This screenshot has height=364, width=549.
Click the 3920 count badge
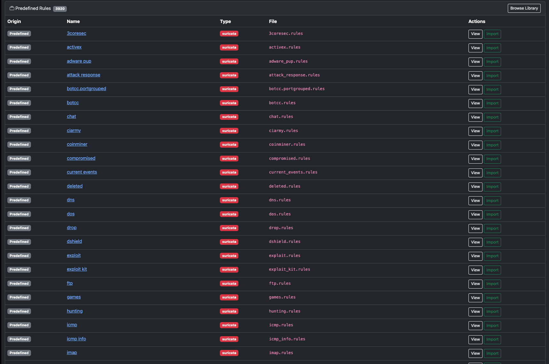coord(60,9)
